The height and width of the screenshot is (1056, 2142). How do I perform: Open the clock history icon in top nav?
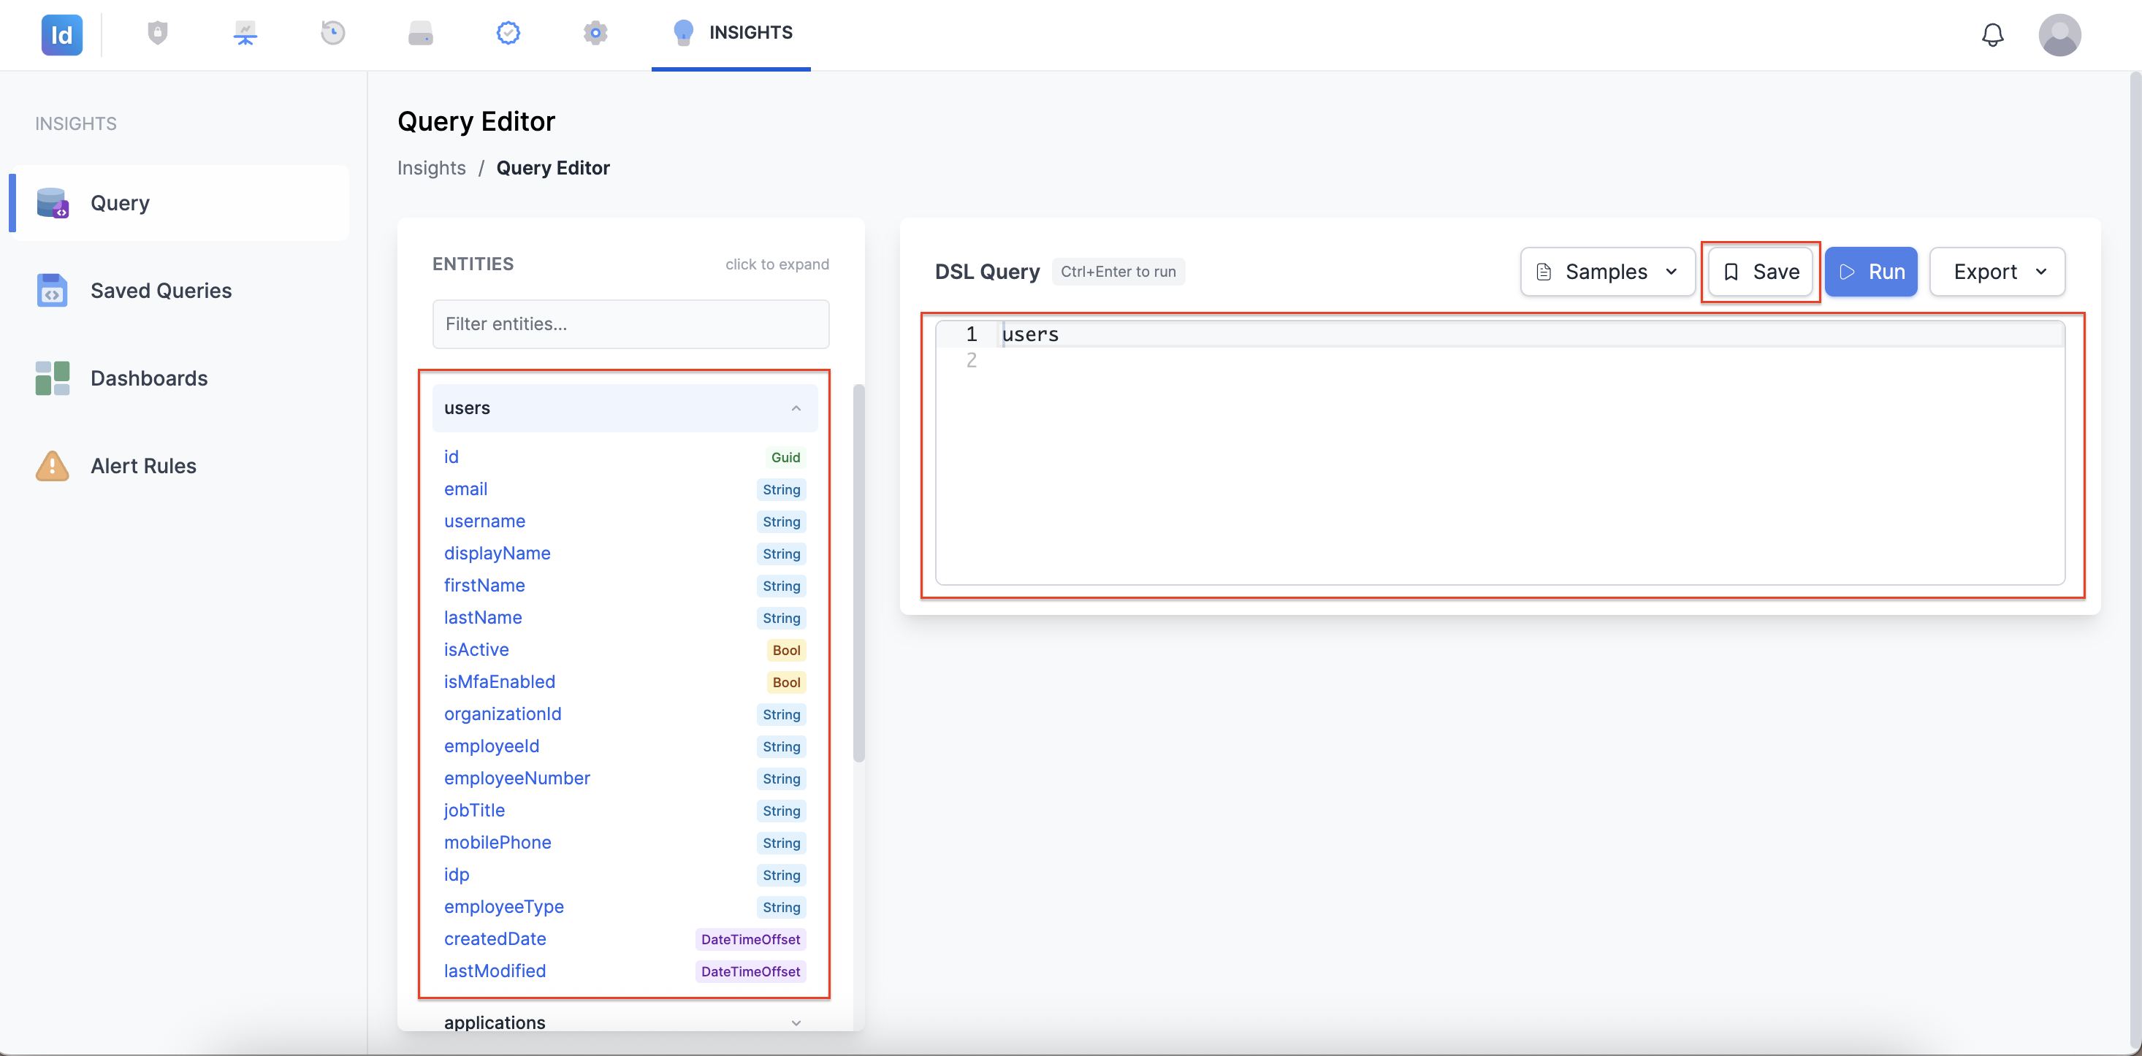click(x=332, y=34)
